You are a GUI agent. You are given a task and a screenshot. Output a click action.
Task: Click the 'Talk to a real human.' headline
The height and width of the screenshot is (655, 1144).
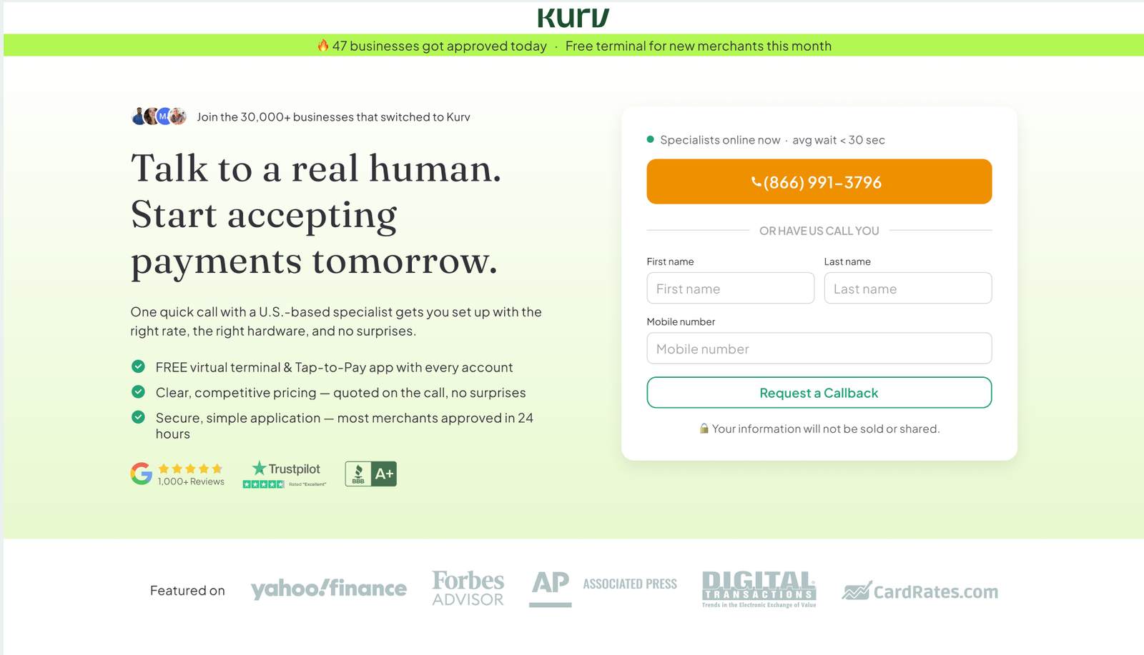(x=316, y=169)
